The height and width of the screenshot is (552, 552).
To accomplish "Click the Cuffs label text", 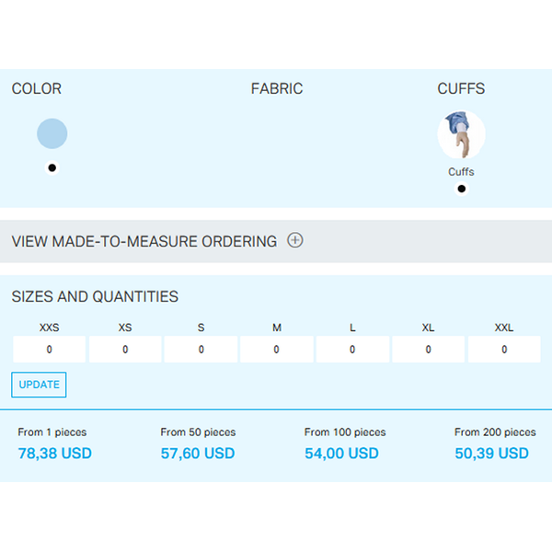I will tap(461, 172).
